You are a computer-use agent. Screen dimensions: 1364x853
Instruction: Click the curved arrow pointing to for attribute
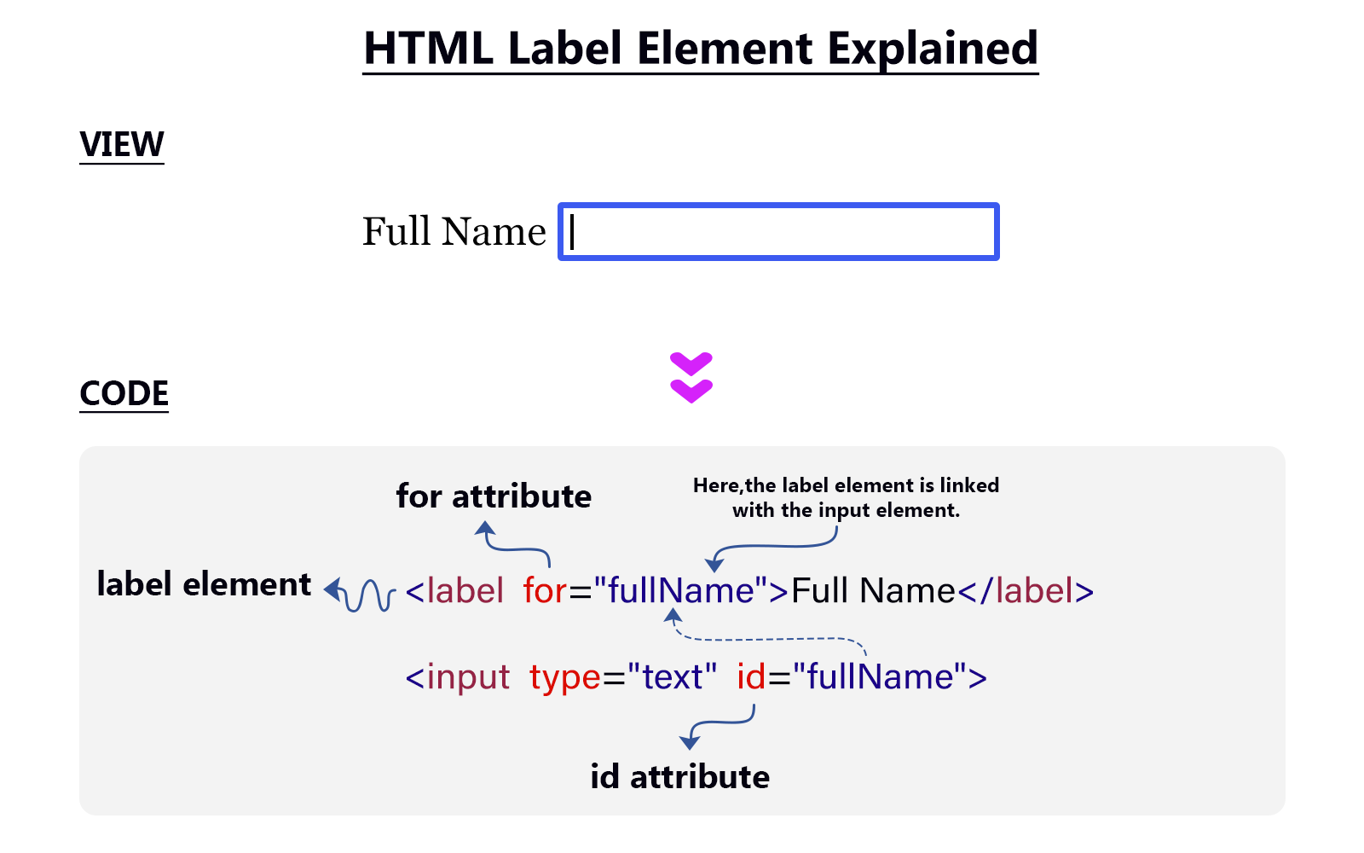(x=512, y=544)
